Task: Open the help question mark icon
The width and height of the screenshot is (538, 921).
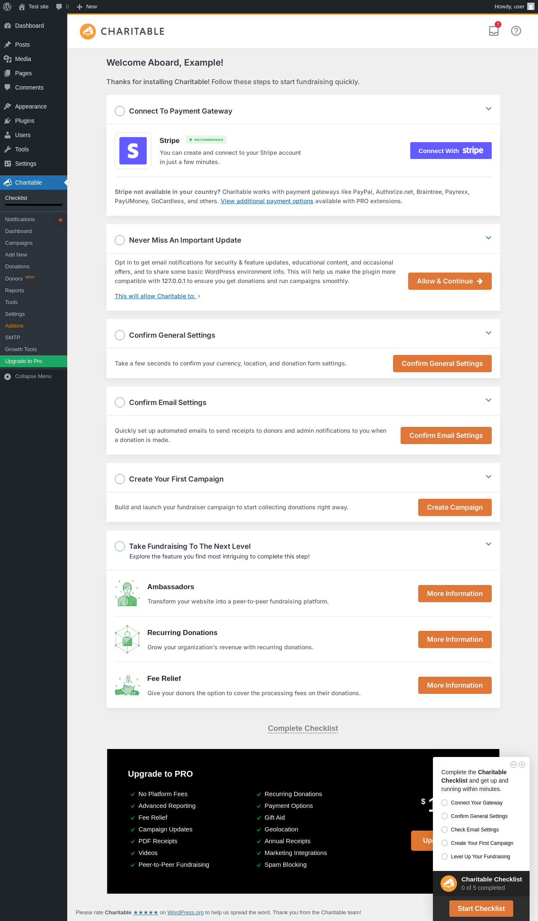Action: 516,31
